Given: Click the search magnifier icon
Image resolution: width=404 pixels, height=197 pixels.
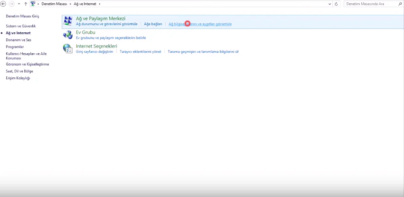Looking at the screenshot, I should pos(400,4).
